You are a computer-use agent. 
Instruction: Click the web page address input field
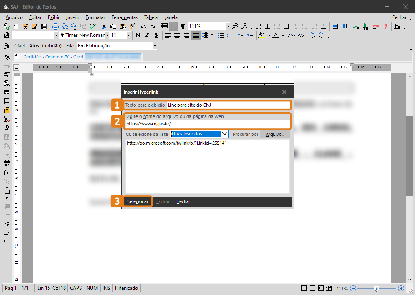(x=208, y=124)
